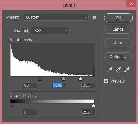Click the input shadows slider handle
This screenshot has width=138, height=124.
40,79
